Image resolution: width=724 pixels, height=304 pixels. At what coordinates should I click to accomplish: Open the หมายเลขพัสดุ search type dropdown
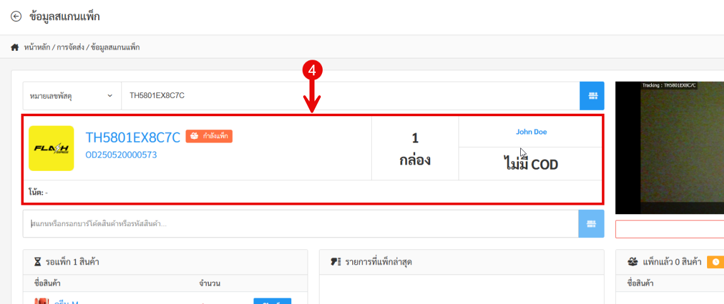71,95
